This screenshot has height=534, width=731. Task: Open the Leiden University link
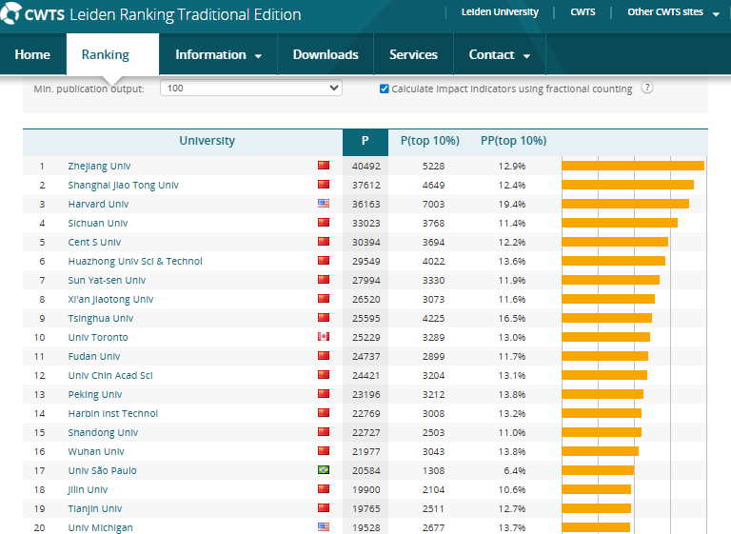500,12
